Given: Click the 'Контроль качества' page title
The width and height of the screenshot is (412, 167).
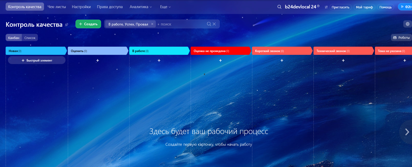Looking at the screenshot, I should (34, 25).
